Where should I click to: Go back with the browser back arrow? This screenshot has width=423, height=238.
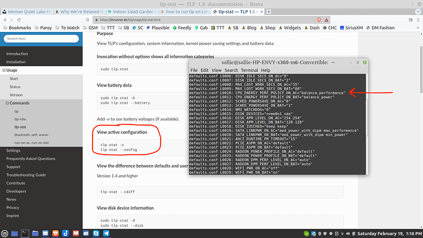(5, 20)
